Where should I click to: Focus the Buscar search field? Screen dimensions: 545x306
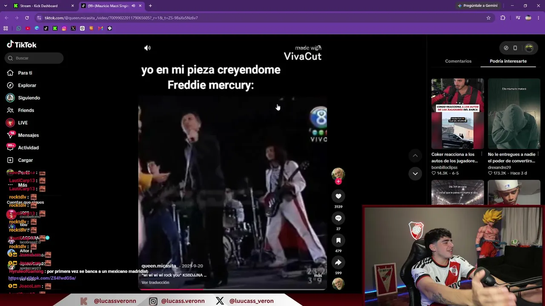click(x=35, y=58)
